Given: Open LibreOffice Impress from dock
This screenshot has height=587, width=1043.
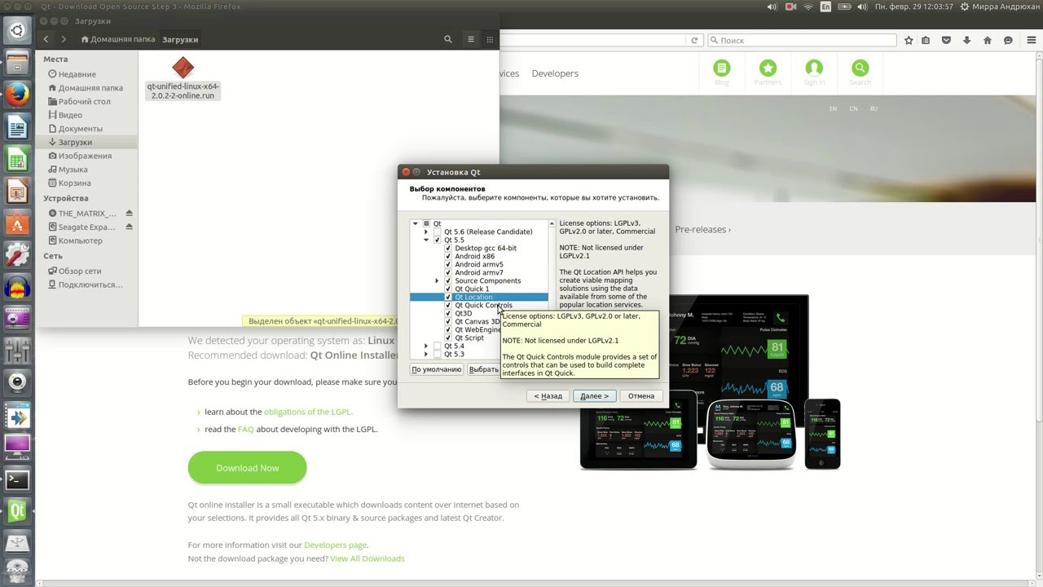Looking at the screenshot, I should pyautogui.click(x=17, y=191).
